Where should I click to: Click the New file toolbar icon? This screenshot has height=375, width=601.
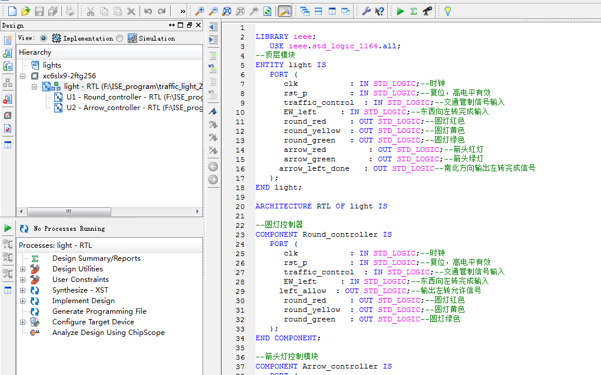(12, 11)
